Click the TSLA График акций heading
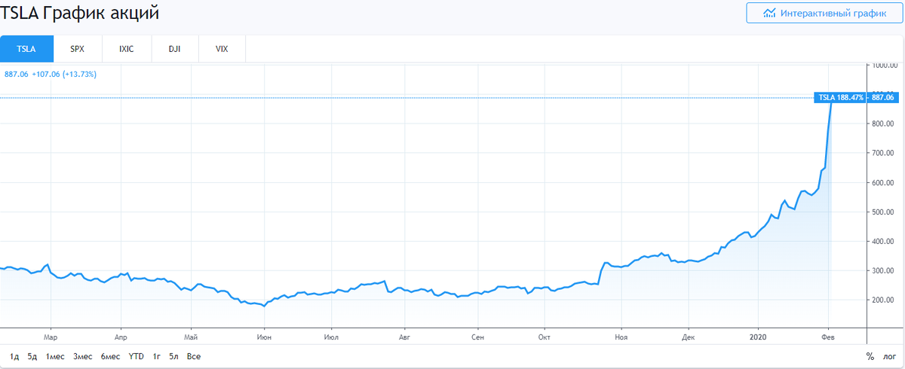This screenshot has height=369, width=905. (x=80, y=14)
